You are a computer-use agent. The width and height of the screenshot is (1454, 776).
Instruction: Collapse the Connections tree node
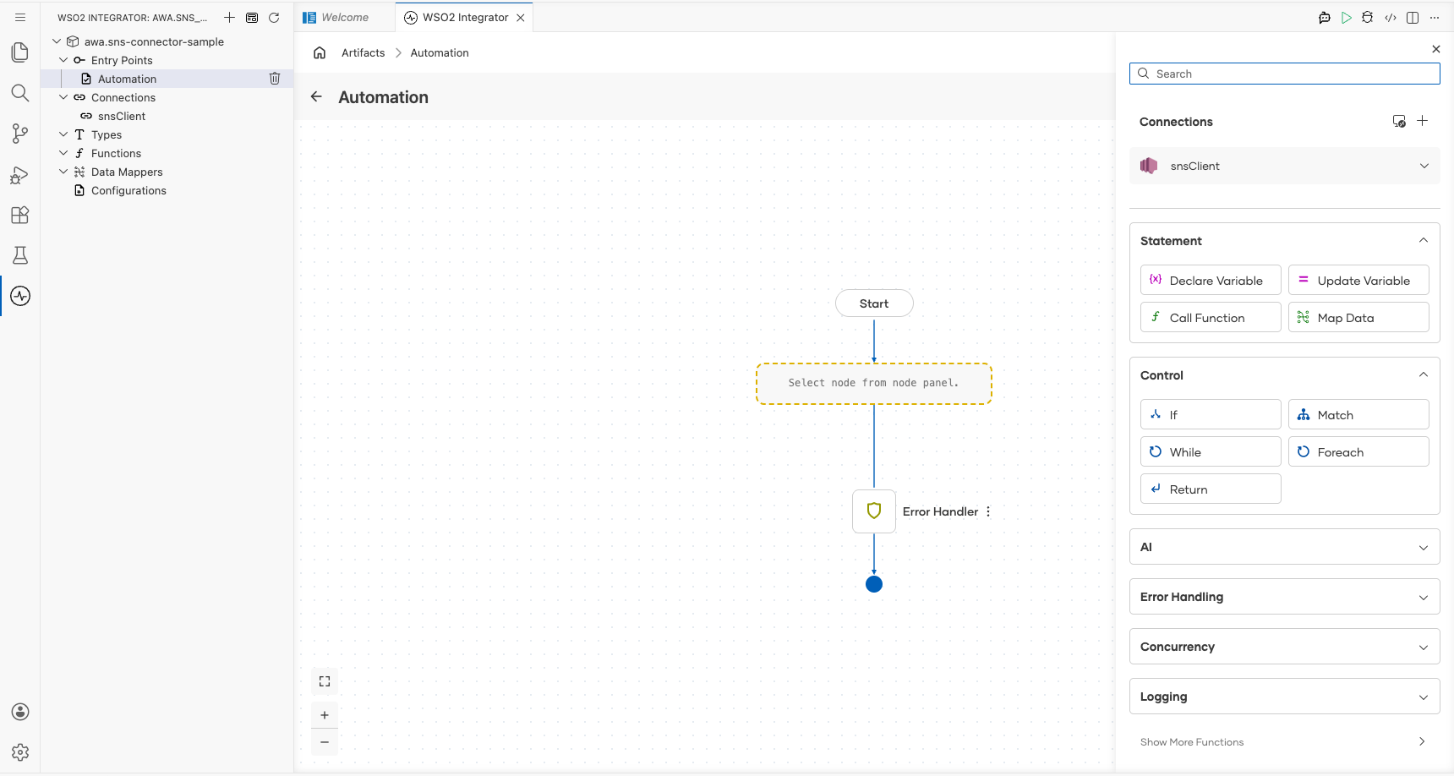(63, 97)
